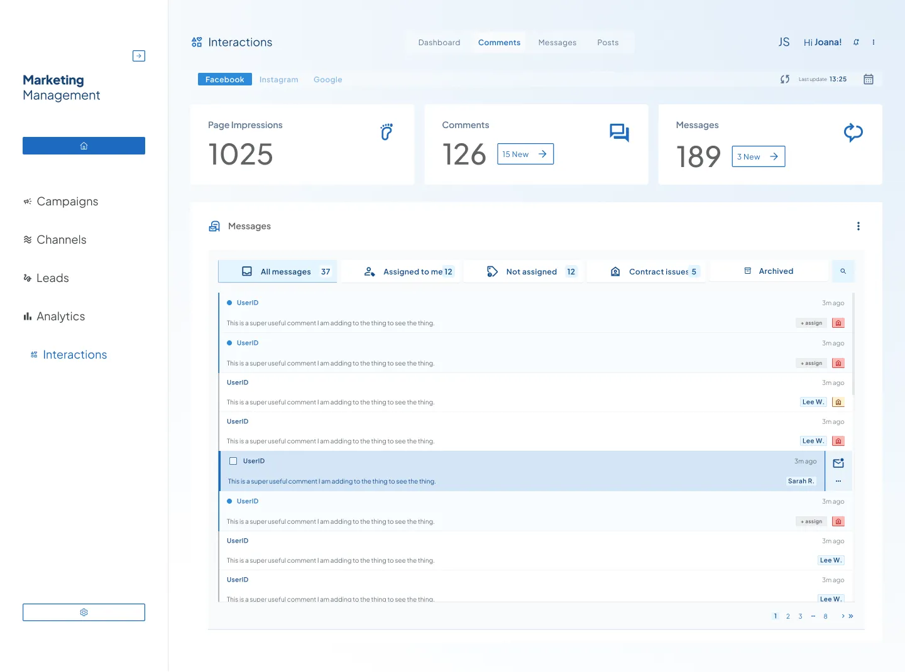The width and height of the screenshot is (905, 672).
Task: Open the calendar date picker icon
Action: (869, 79)
